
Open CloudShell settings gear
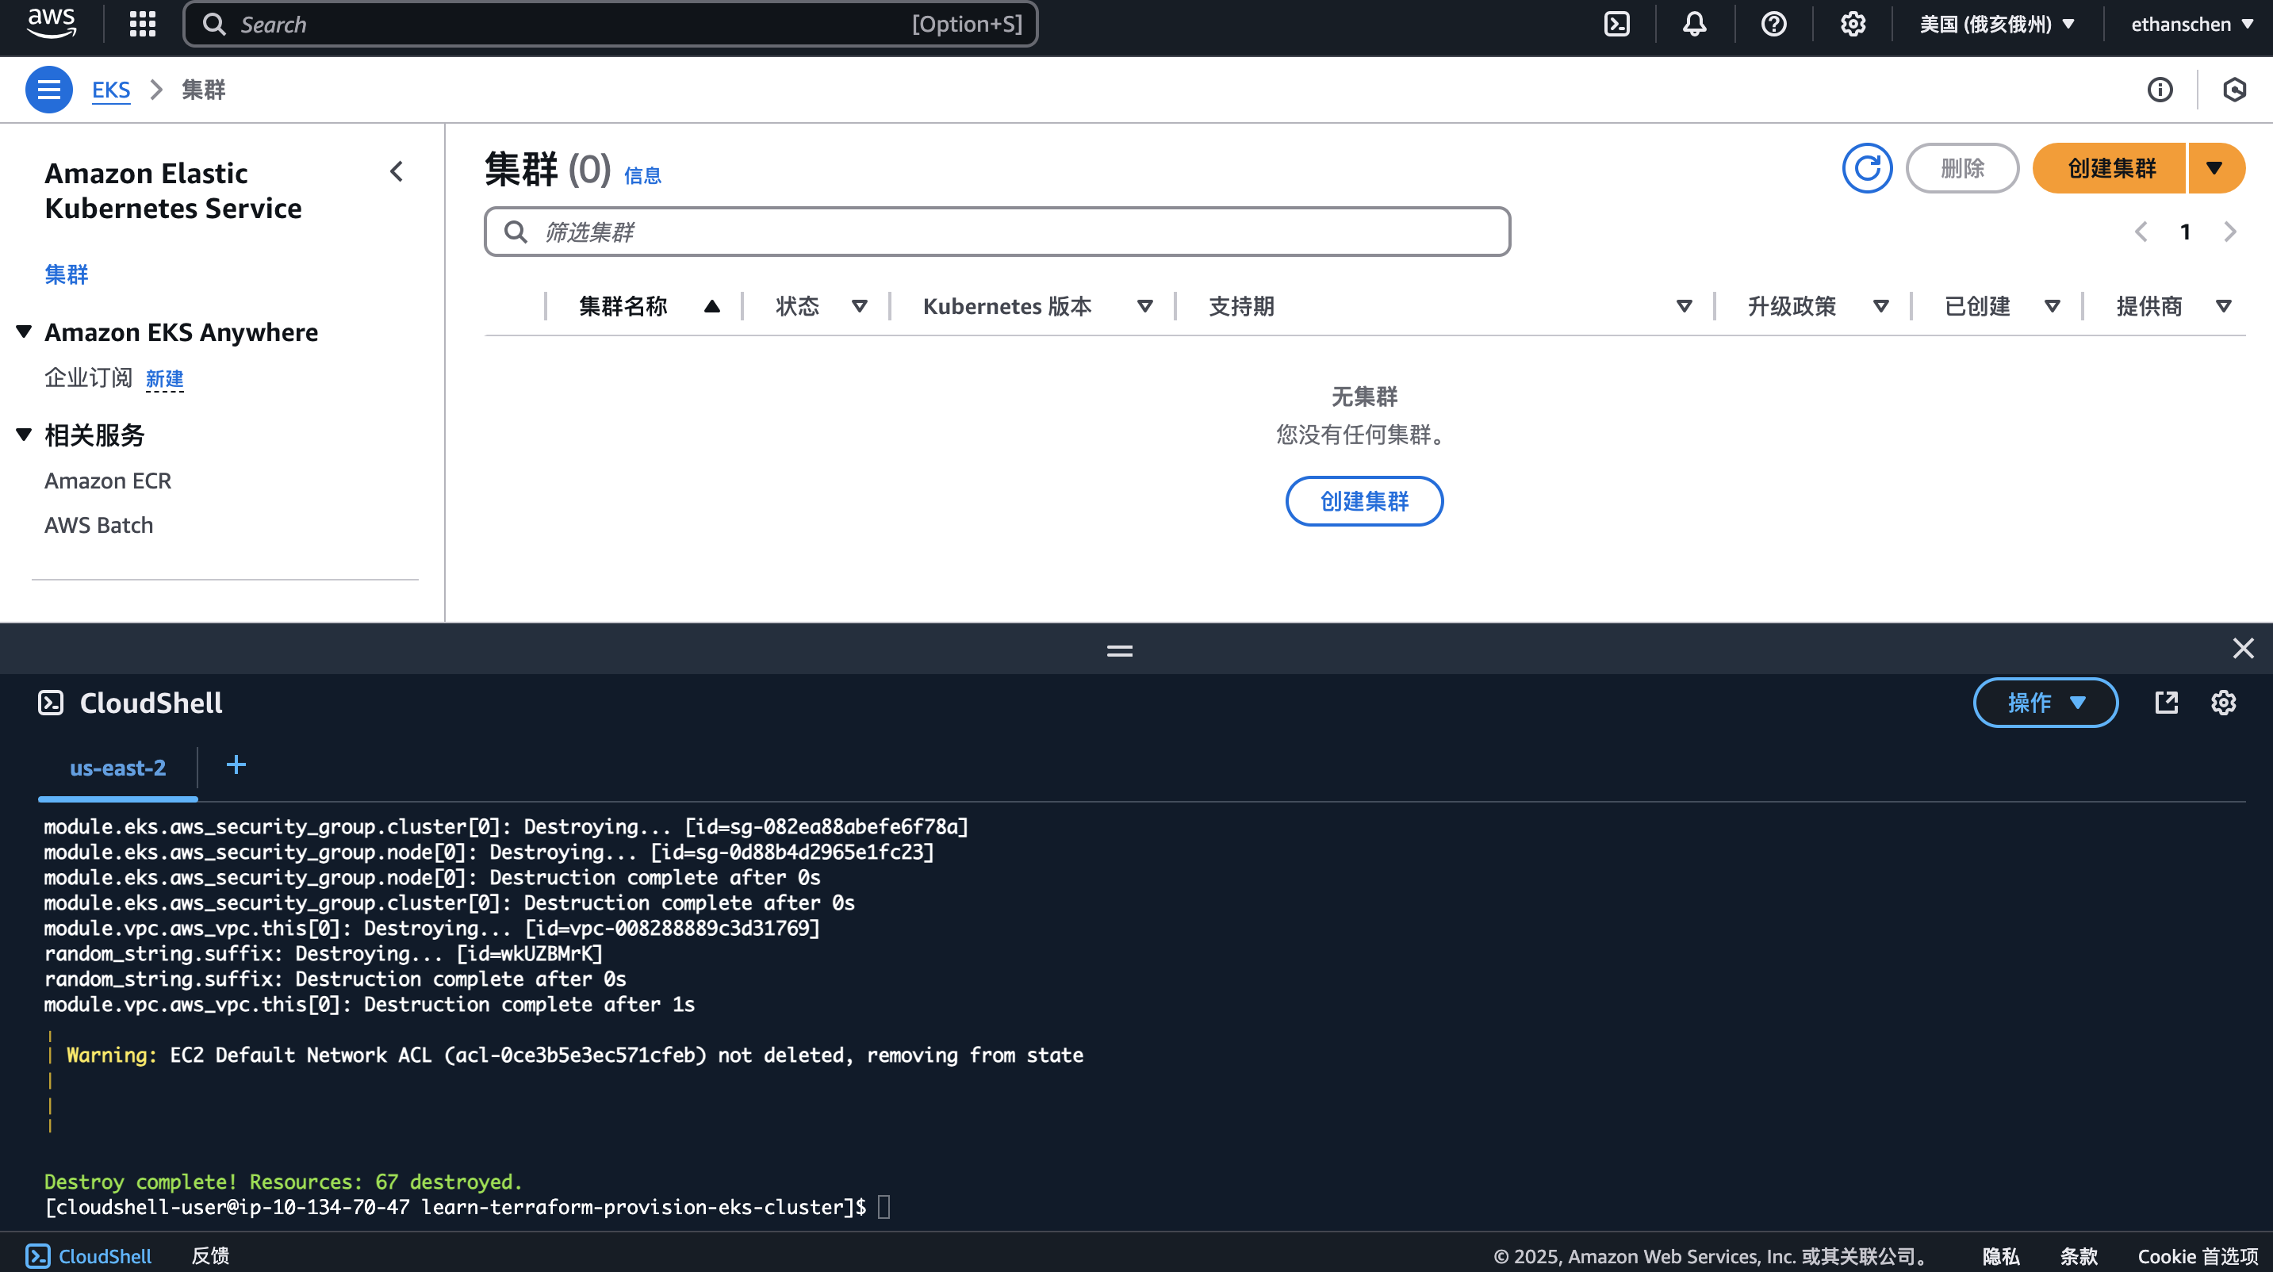click(x=2224, y=703)
